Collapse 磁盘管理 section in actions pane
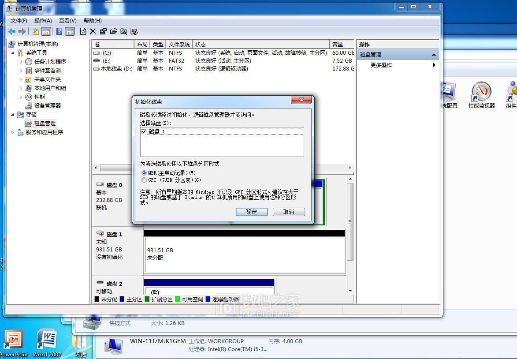The height and width of the screenshot is (359, 517). [x=434, y=54]
